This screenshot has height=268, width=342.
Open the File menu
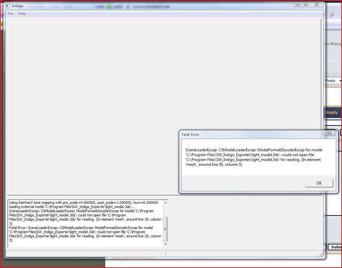[11, 14]
